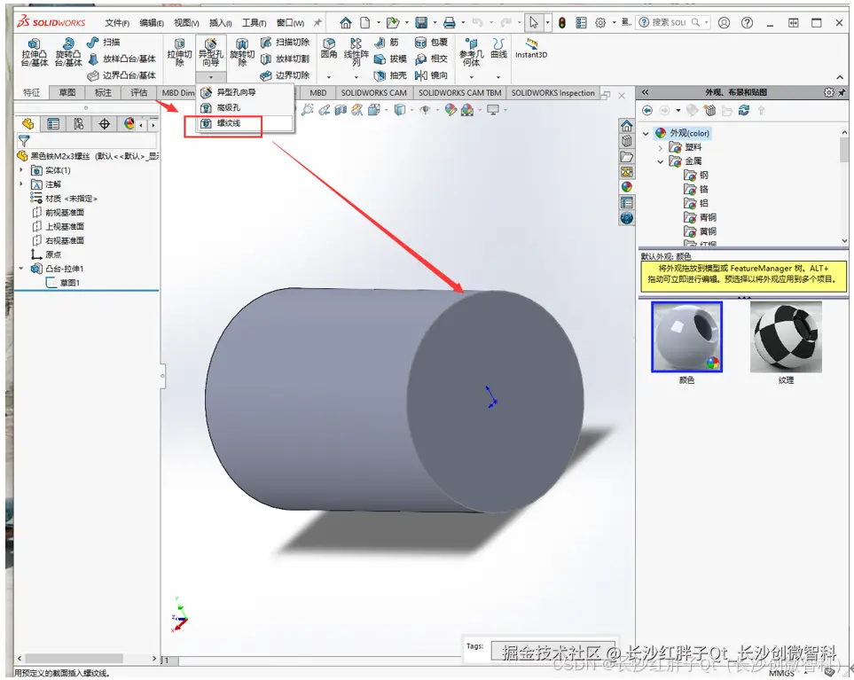
Task: Click the 旋转凸台/基体 revolve boss tool
Action: click(x=68, y=52)
